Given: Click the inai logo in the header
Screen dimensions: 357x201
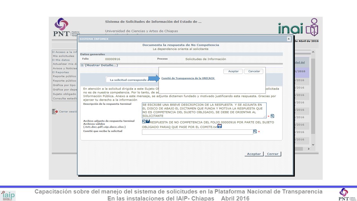Looking at the screenshot, I should click(x=298, y=27).
